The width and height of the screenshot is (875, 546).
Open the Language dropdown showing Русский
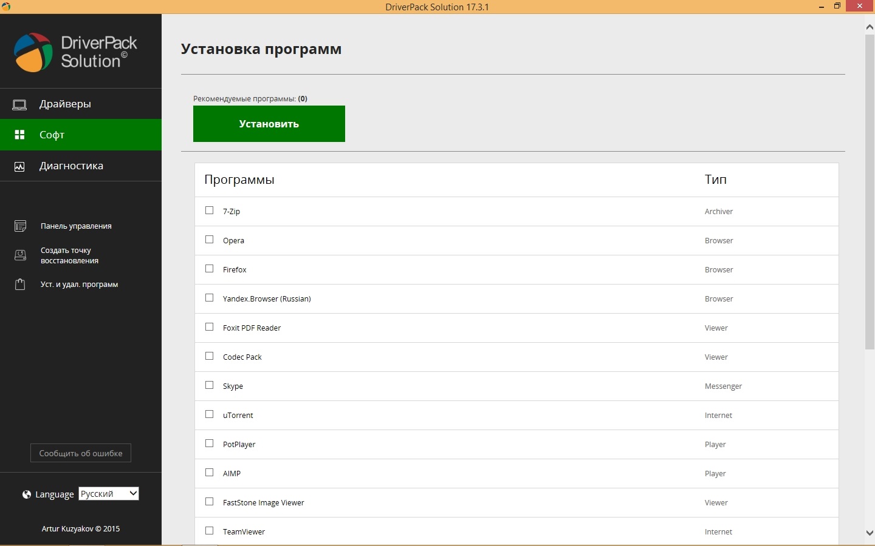(109, 494)
